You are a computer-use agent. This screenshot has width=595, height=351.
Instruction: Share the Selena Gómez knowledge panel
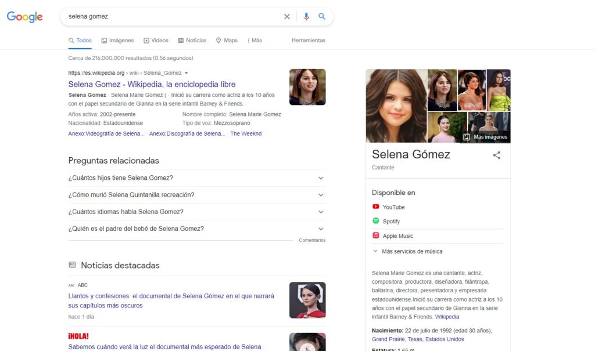click(x=497, y=155)
